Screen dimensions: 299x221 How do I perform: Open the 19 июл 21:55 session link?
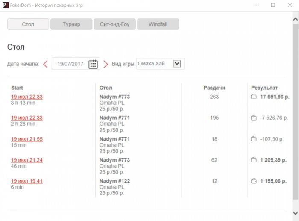pos(27,139)
